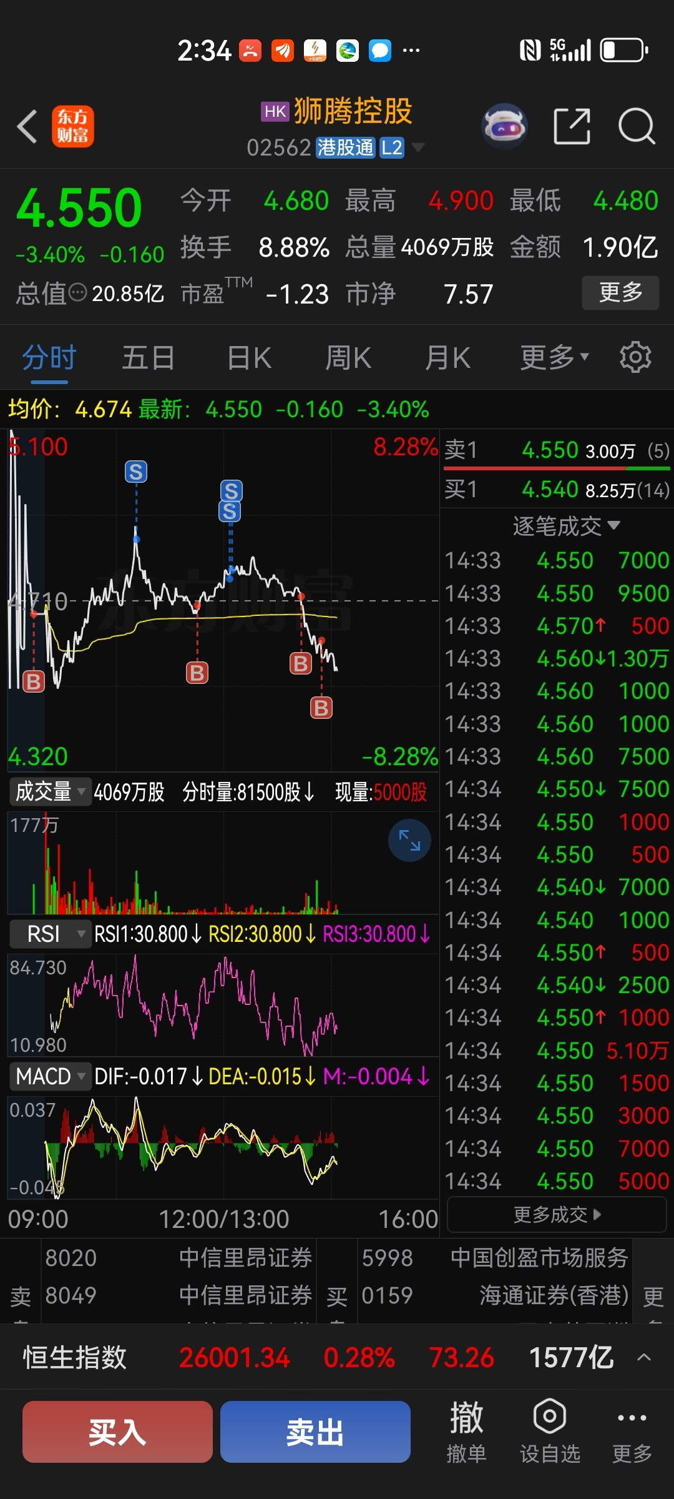Switch to the 五日 tab

[x=148, y=357]
